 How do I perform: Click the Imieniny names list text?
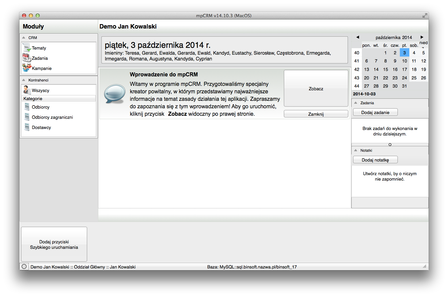218,56
